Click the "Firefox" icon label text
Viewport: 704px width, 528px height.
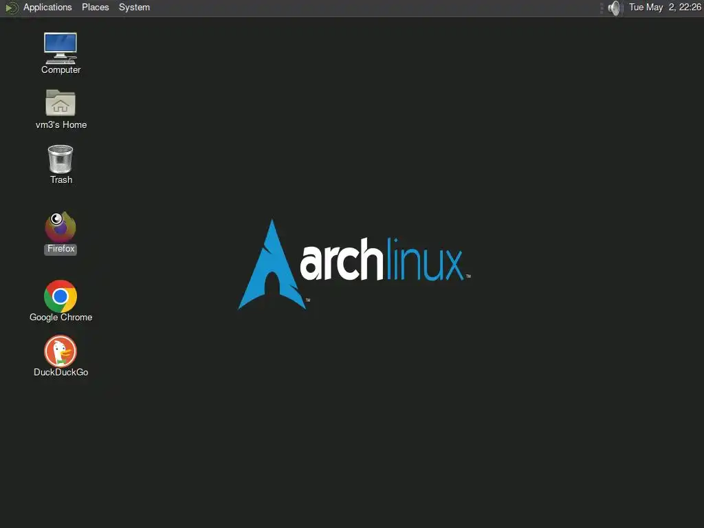61,249
